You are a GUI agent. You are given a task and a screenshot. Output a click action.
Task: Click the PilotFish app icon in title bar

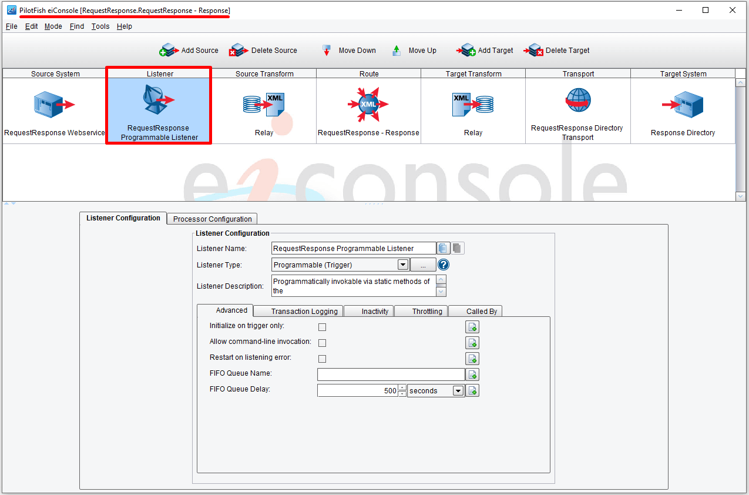click(11, 10)
